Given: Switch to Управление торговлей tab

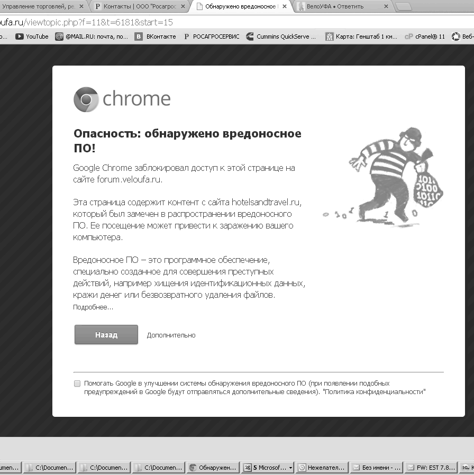Looking at the screenshot, I should [42, 6].
